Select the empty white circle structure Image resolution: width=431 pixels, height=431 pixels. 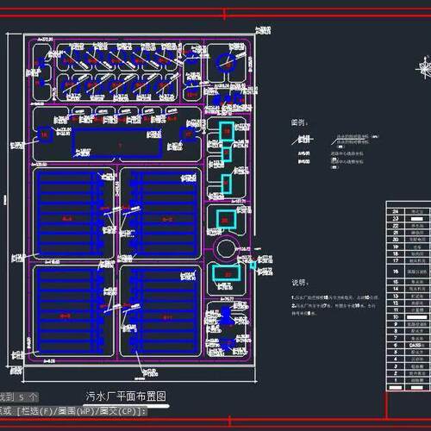click(x=226, y=248)
